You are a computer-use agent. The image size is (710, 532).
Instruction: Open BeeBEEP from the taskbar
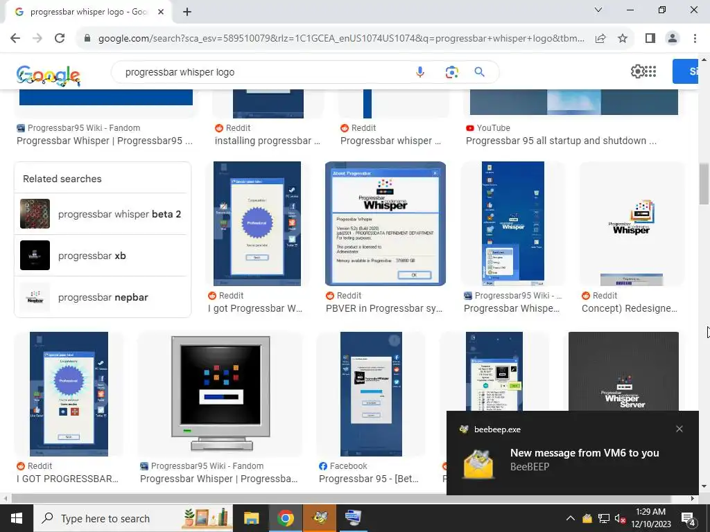coord(320,518)
